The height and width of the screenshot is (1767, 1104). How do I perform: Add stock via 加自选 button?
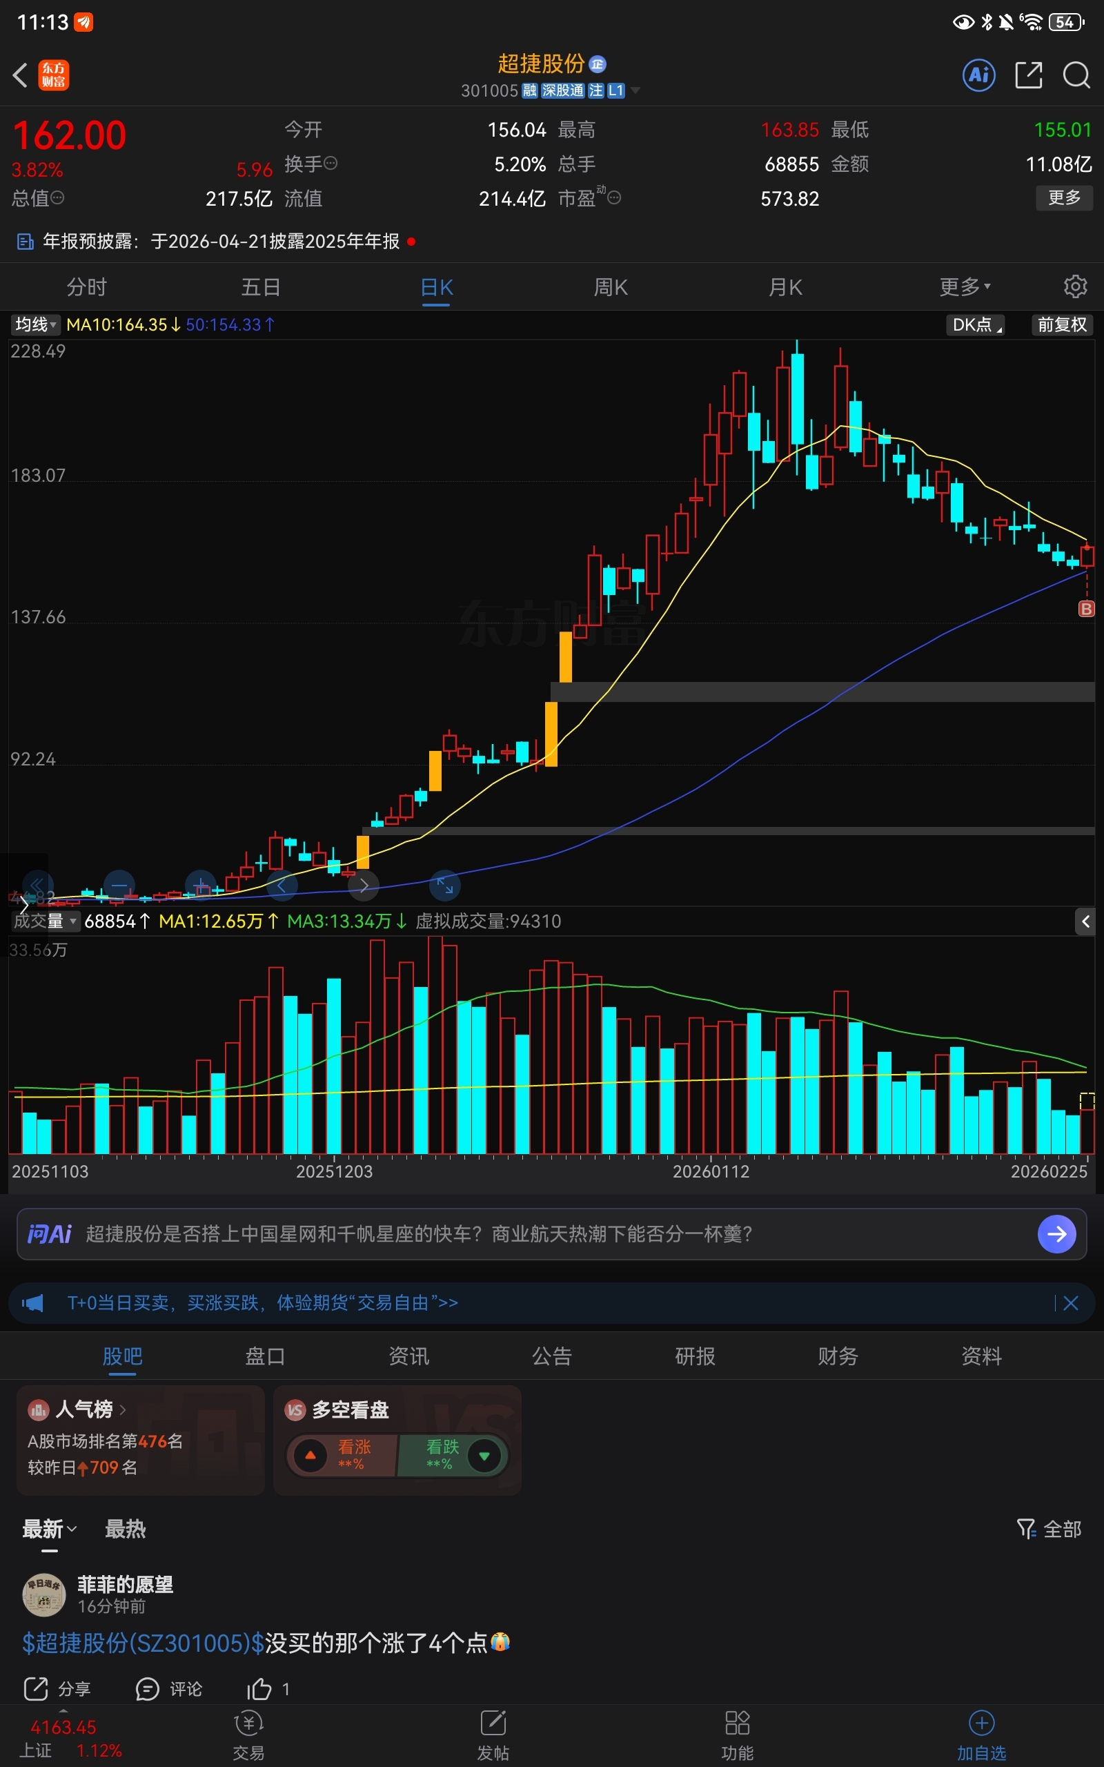981,1734
